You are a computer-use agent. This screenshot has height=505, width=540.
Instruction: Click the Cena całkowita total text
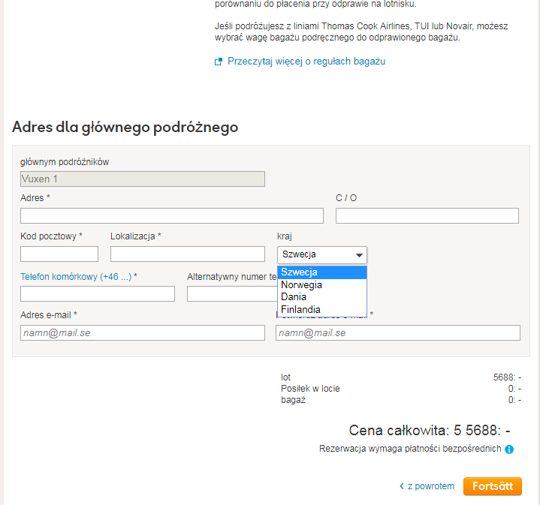pyautogui.click(x=430, y=431)
